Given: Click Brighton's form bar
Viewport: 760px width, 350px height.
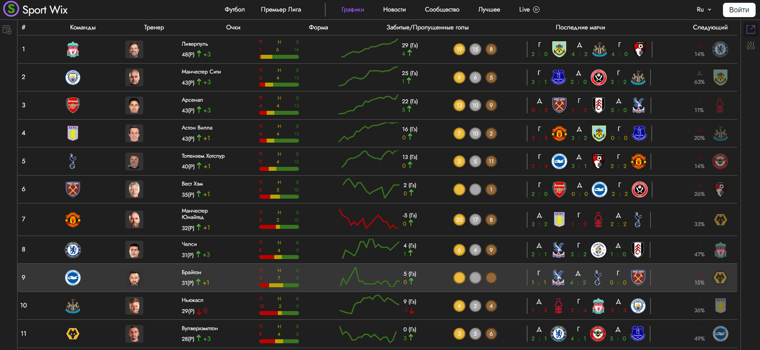Looking at the screenshot, I should point(279,285).
